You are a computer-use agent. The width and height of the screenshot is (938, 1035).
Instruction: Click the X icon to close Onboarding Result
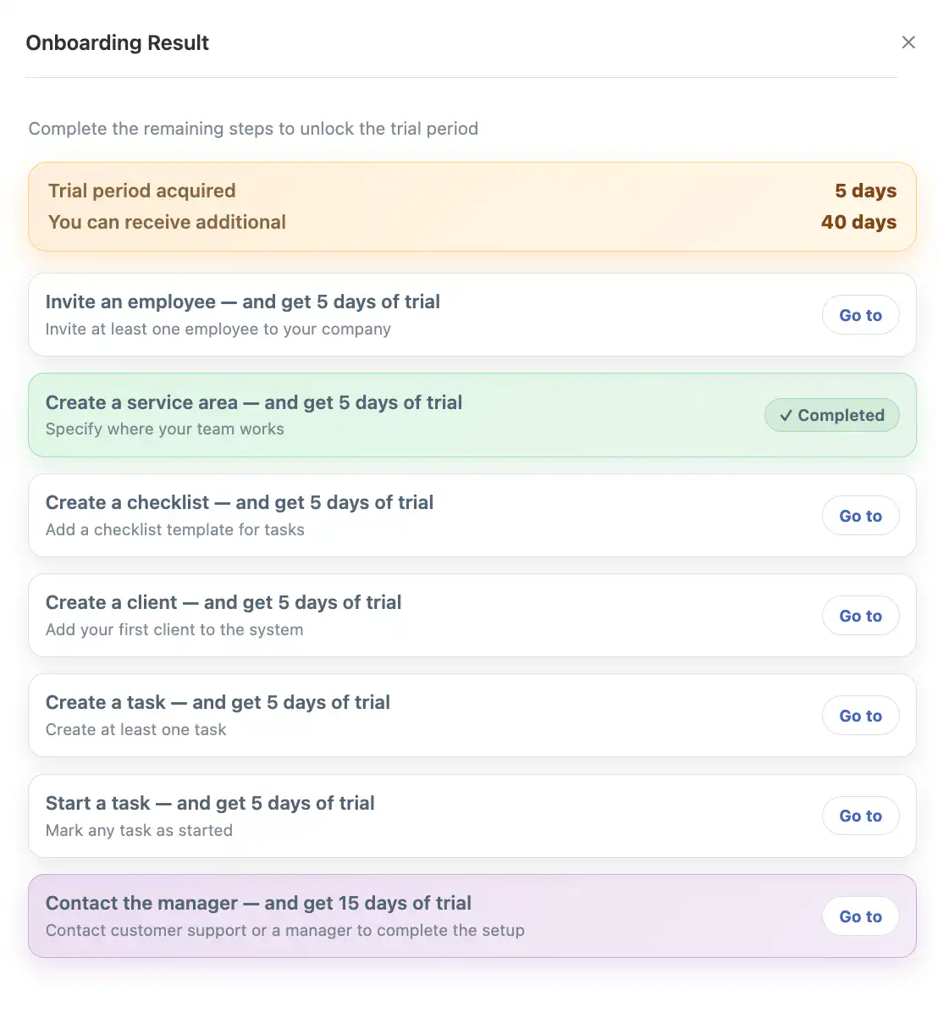click(908, 42)
